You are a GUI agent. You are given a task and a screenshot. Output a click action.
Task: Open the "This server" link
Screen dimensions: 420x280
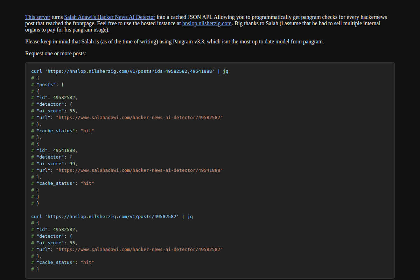[37, 17]
